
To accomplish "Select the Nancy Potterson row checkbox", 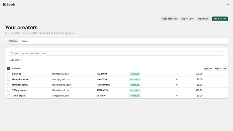I will pos(8,79).
